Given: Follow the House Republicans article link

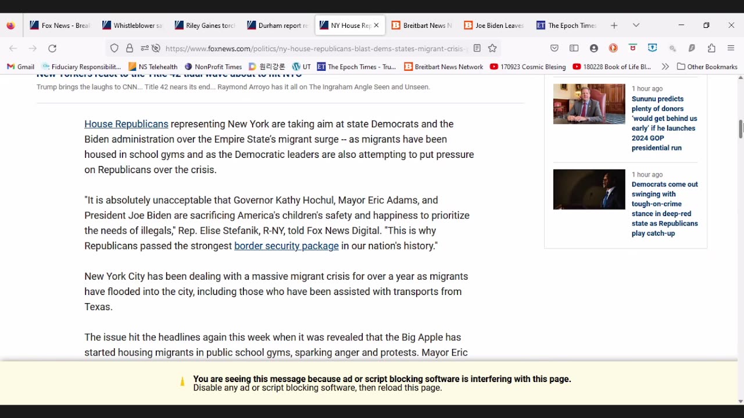Looking at the screenshot, I should pyautogui.click(x=126, y=124).
